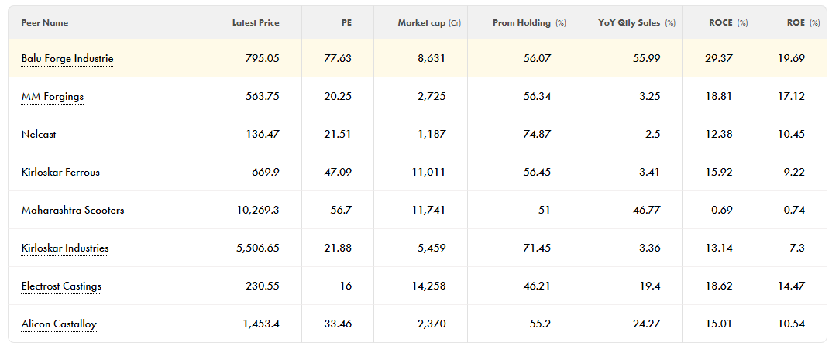Select Balu Forge market cap 8,631

pyautogui.click(x=432, y=58)
